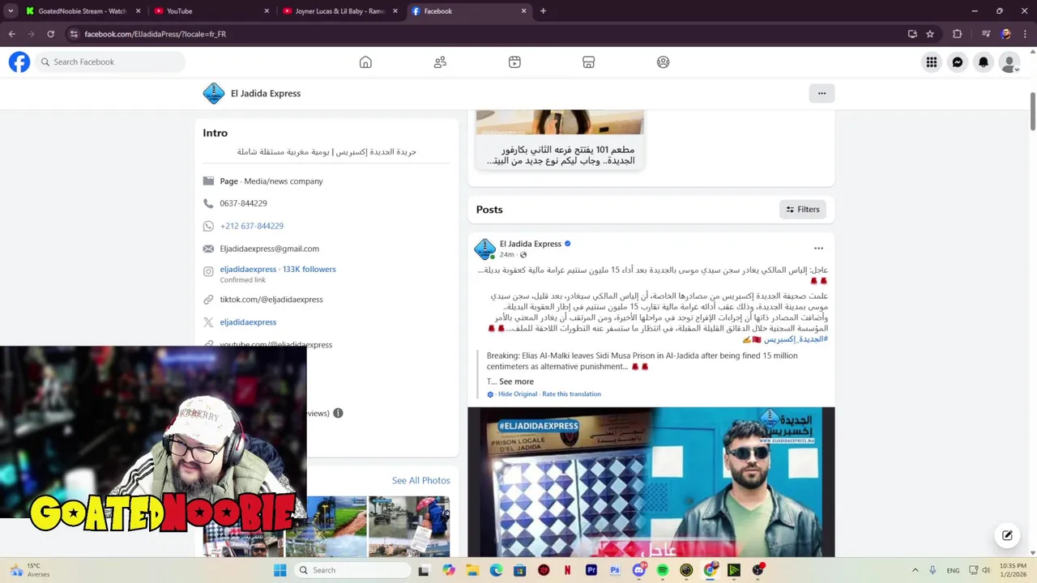Viewport: 1037px width, 583px height.
Task: Click Eljadidaexpress@gmail.com email text
Action: pyautogui.click(x=270, y=249)
